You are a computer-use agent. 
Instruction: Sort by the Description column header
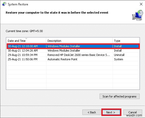(79, 41)
